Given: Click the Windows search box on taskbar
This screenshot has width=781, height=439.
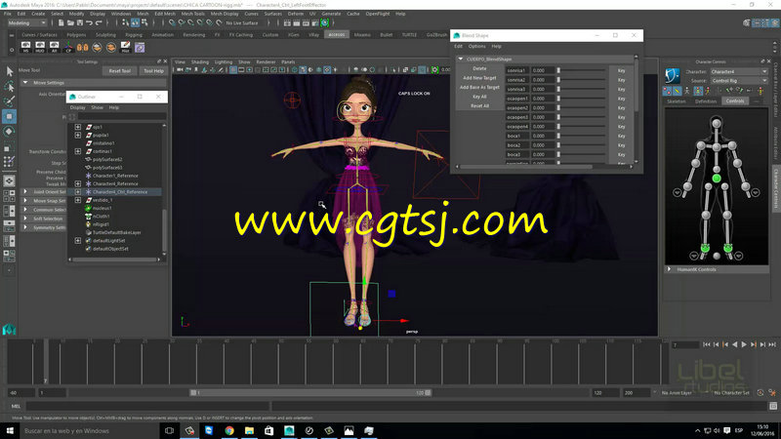Looking at the screenshot, I should [x=90, y=430].
